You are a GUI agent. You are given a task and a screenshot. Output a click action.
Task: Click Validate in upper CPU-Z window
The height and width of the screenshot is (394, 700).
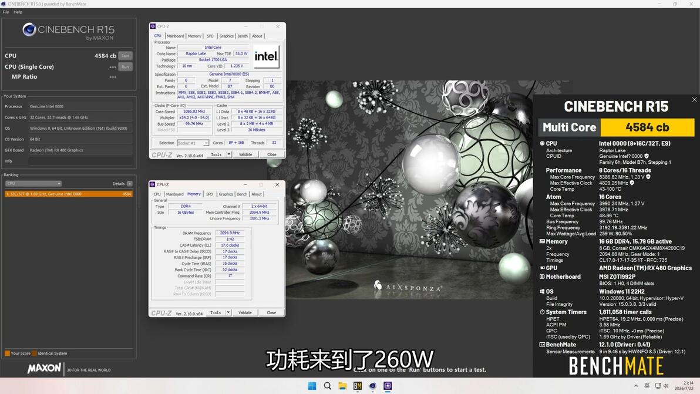pyautogui.click(x=245, y=154)
